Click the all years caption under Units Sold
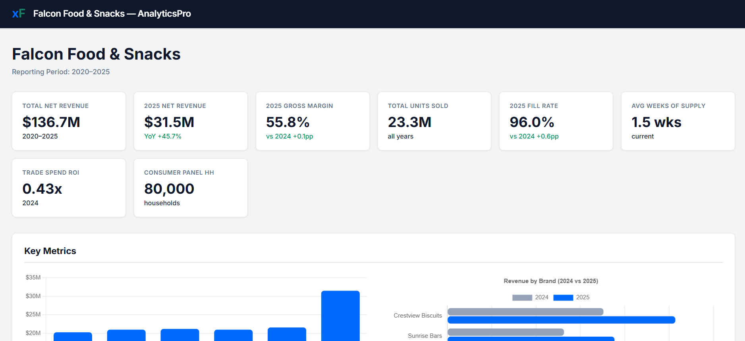 click(400, 136)
